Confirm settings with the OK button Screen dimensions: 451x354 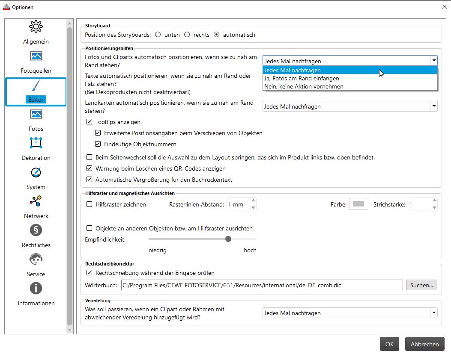(389, 344)
